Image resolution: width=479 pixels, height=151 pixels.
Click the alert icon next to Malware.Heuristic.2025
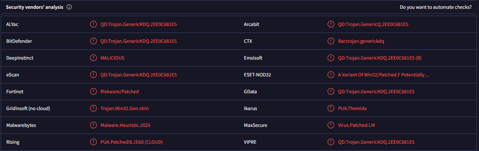point(93,125)
